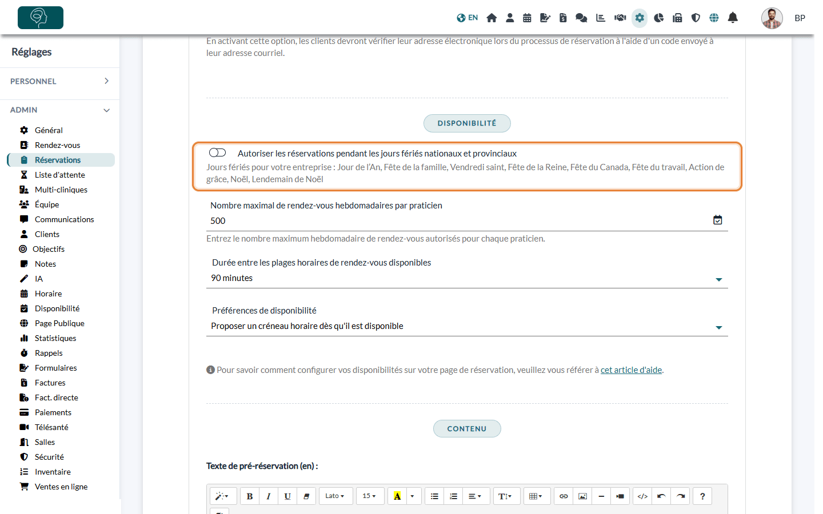
Task: Open the pie chart statistics icon
Action: pos(658,18)
